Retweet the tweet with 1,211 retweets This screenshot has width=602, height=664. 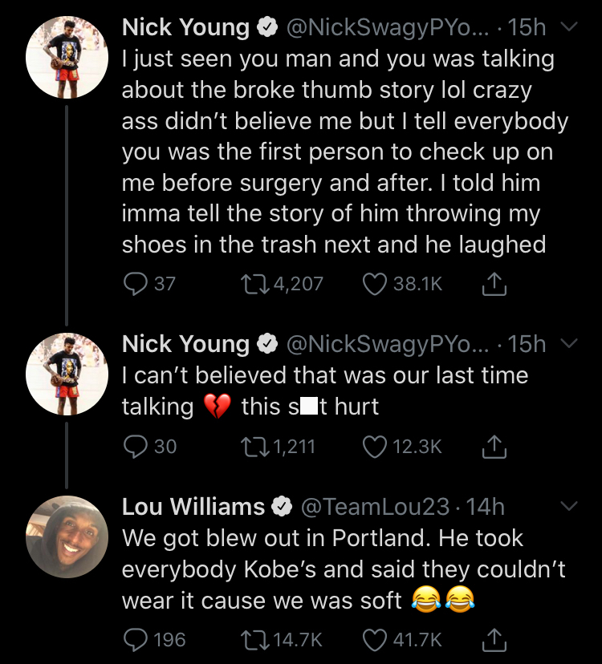click(254, 447)
